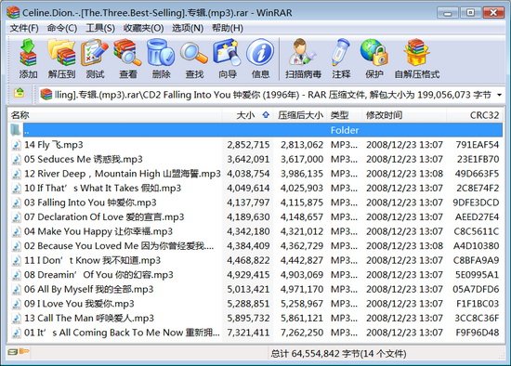Screen dimensions: 511x366
Task: Click the key icon in status bar
Action: (x=24, y=351)
